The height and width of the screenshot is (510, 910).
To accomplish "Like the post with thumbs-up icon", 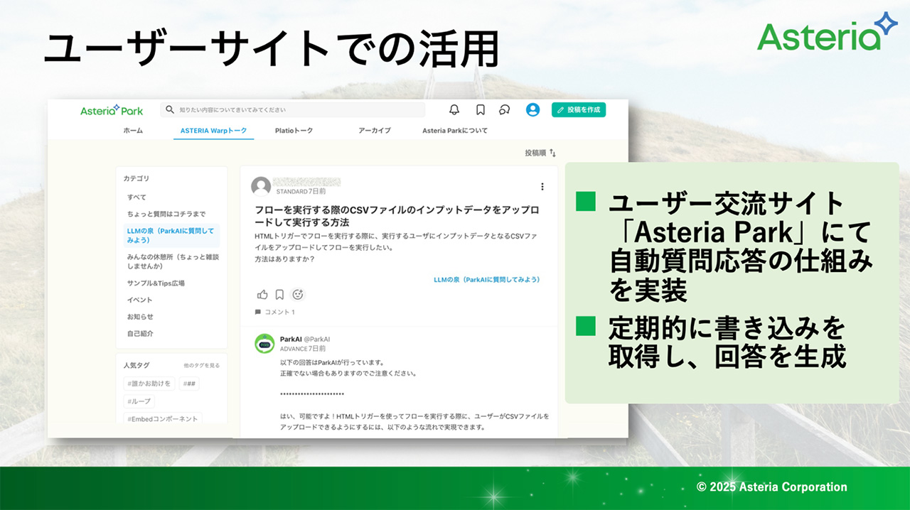I will pyautogui.click(x=262, y=294).
